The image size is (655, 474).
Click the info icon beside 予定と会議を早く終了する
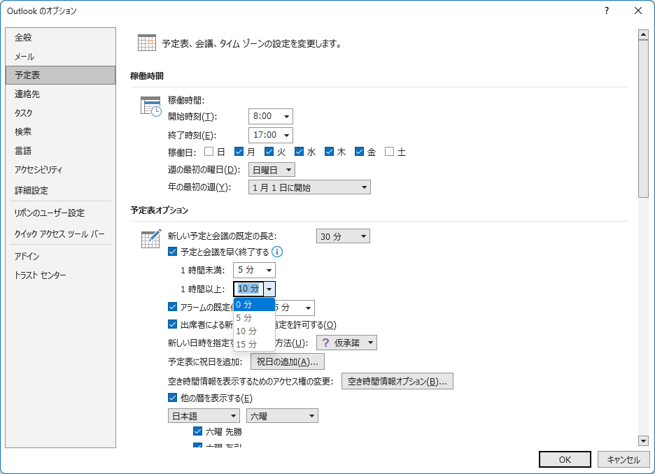(277, 252)
